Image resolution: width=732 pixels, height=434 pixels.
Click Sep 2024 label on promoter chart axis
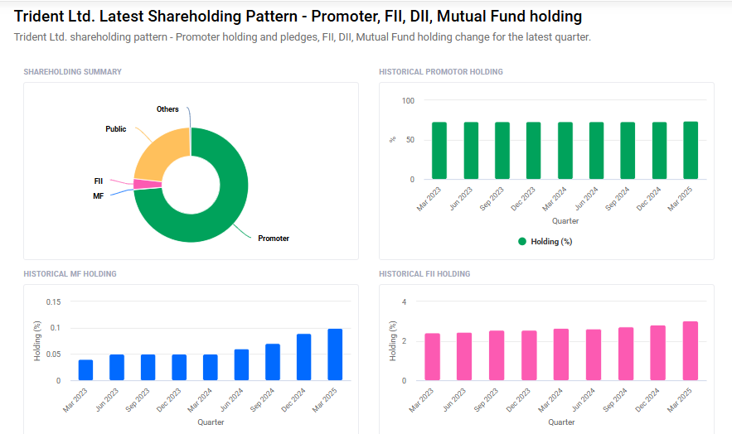(x=617, y=199)
